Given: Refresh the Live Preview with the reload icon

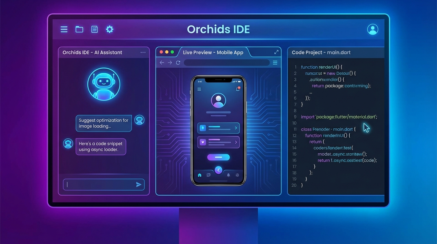Looking at the screenshot, I should pyautogui.click(x=178, y=63).
